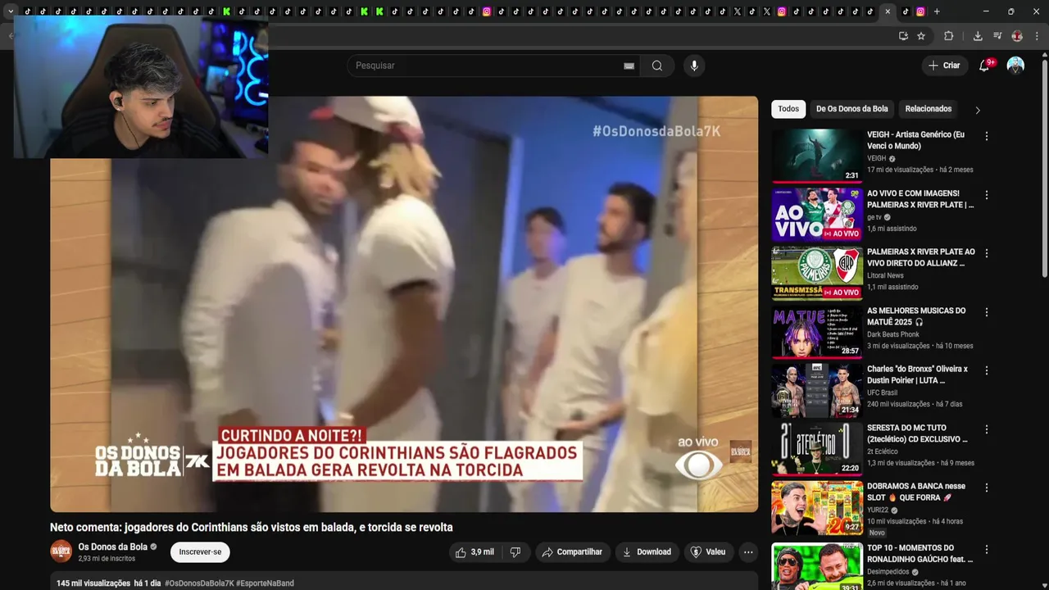
Task: Like the video showing 3,9 mil
Action: pos(475,552)
